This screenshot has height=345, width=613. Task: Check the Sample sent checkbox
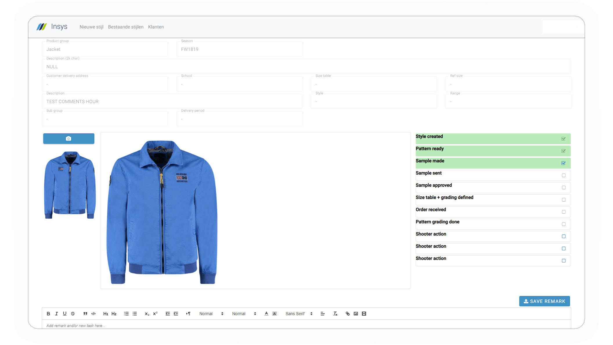point(563,175)
